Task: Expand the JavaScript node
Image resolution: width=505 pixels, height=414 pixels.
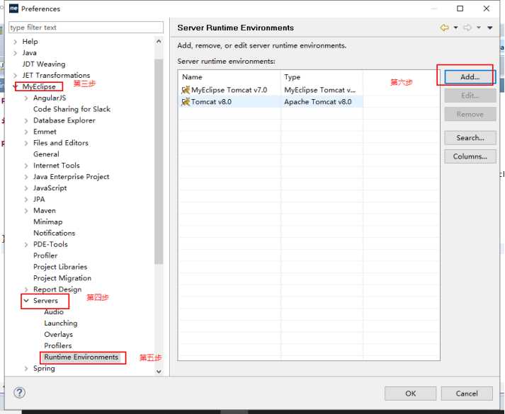Action: 26,188
